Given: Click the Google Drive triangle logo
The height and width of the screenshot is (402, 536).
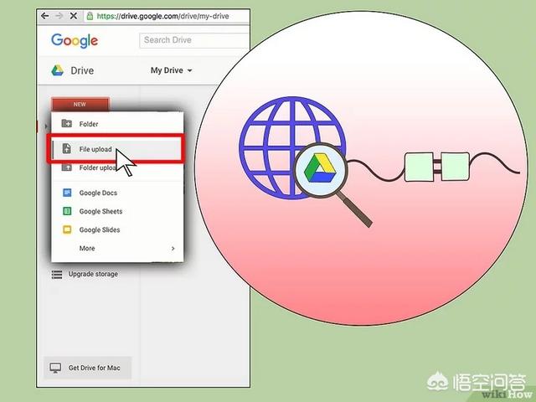Looking at the screenshot, I should pyautogui.click(x=58, y=70).
